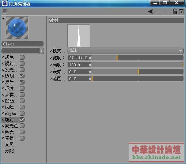Click the new window plus icon

point(181,12)
